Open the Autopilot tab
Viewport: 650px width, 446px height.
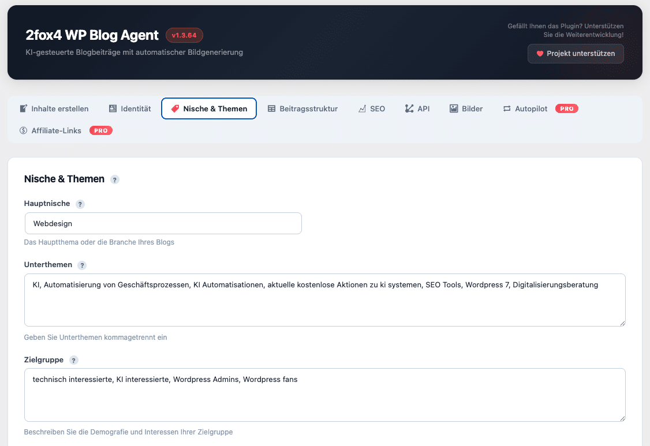[x=525, y=108]
